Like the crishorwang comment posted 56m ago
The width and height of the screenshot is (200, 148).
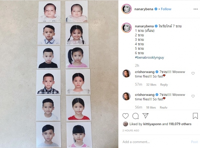point(193,96)
